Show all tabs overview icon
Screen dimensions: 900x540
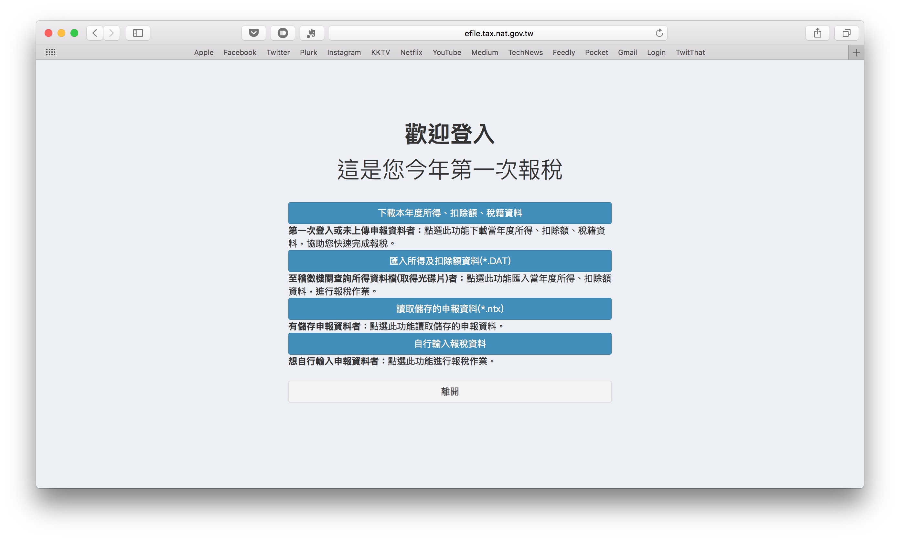tap(846, 33)
